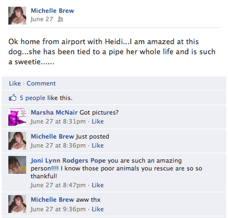The height and width of the screenshot is (218, 228).
Task: Open the '5 people' likes list
Action: [x=32, y=98]
